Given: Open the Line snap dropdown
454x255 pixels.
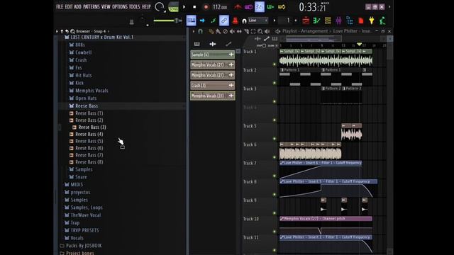Looking at the screenshot, I should click(x=258, y=21).
